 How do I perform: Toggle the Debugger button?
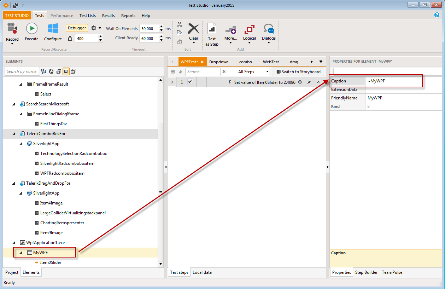point(77,28)
